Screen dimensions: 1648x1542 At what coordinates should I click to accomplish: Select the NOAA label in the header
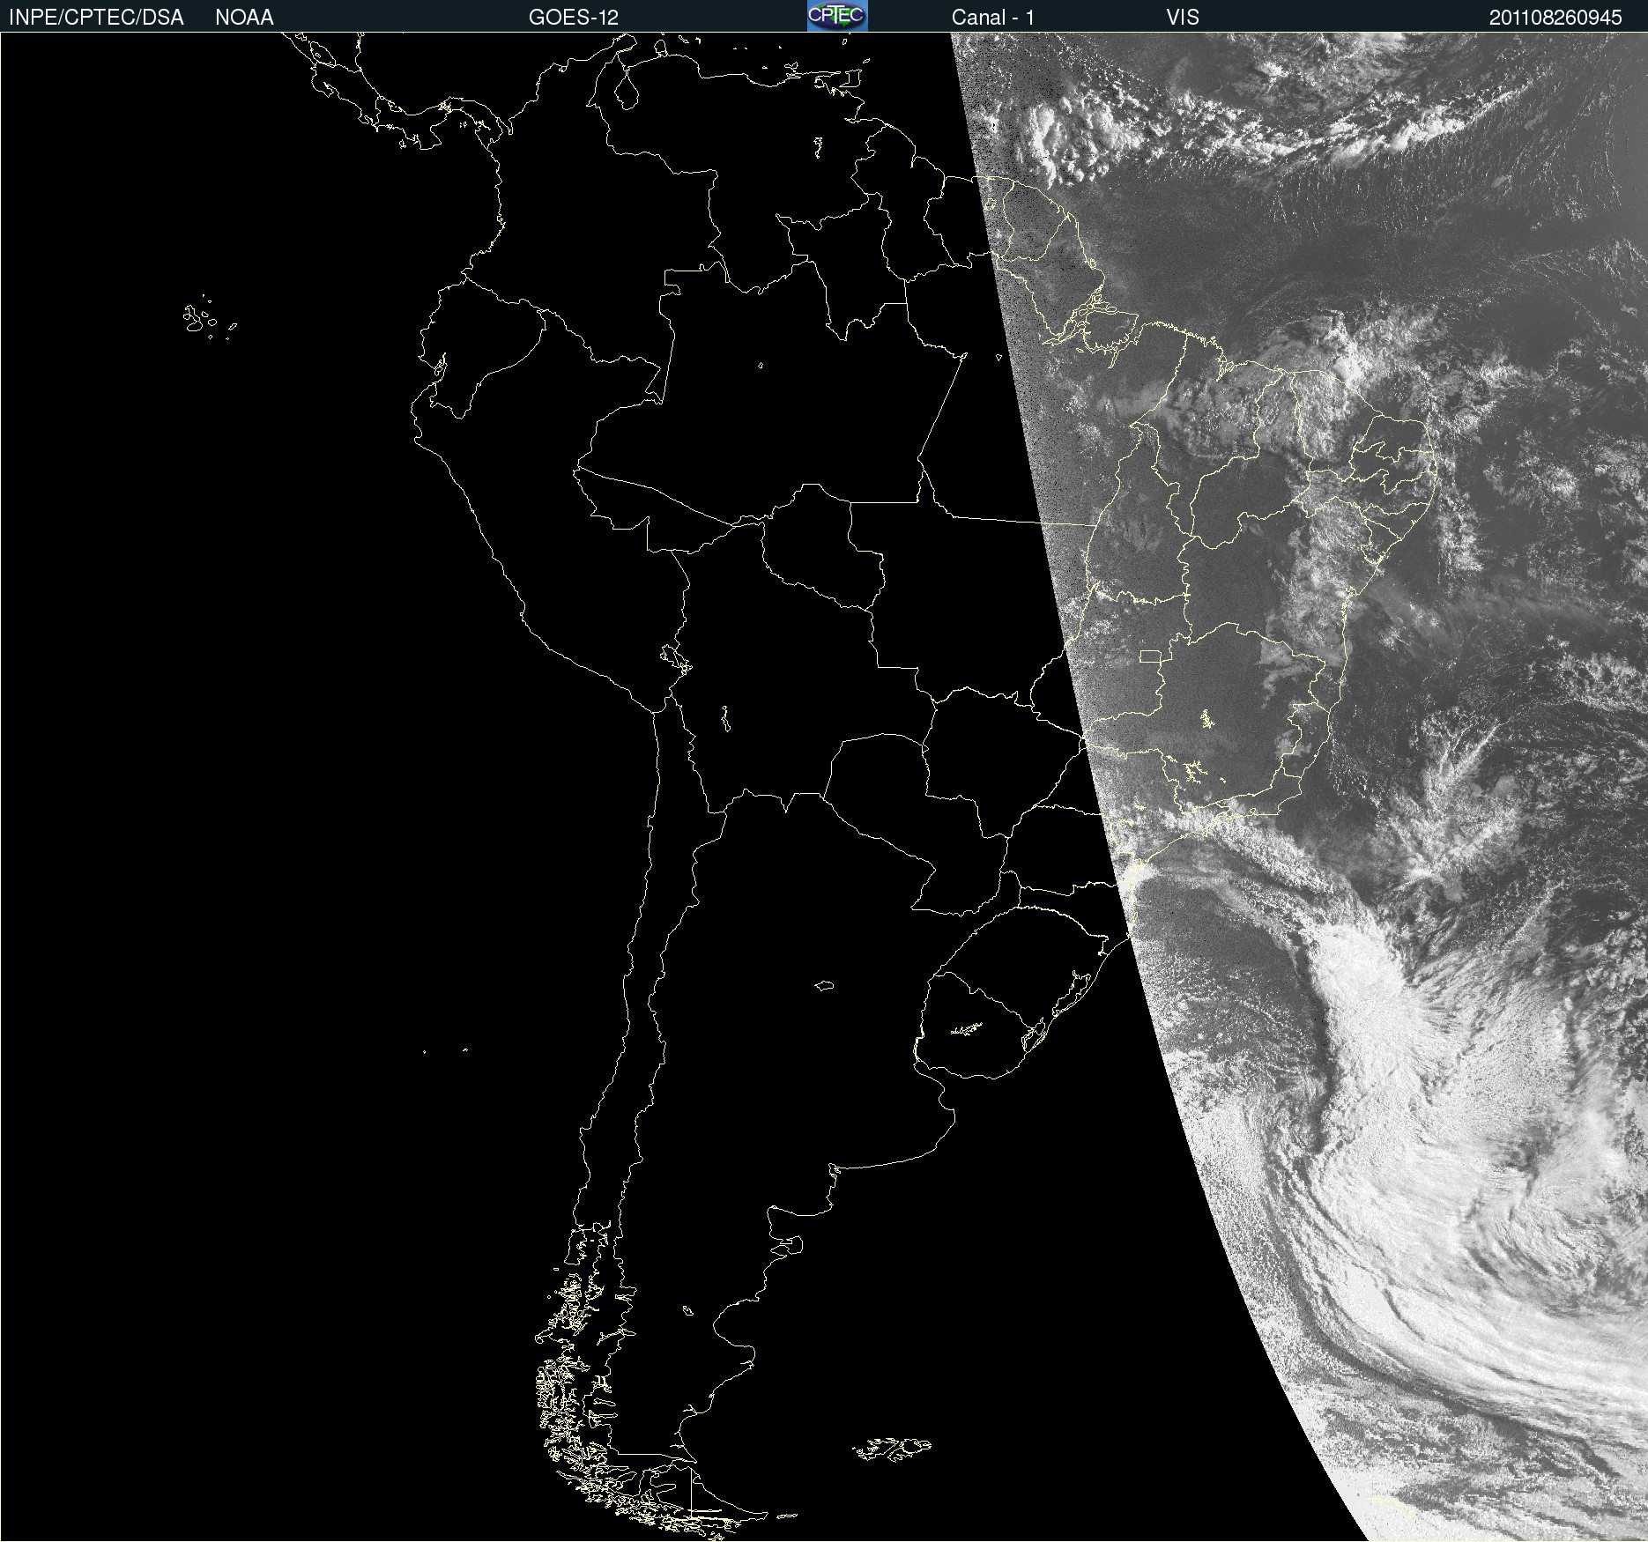pyautogui.click(x=244, y=18)
